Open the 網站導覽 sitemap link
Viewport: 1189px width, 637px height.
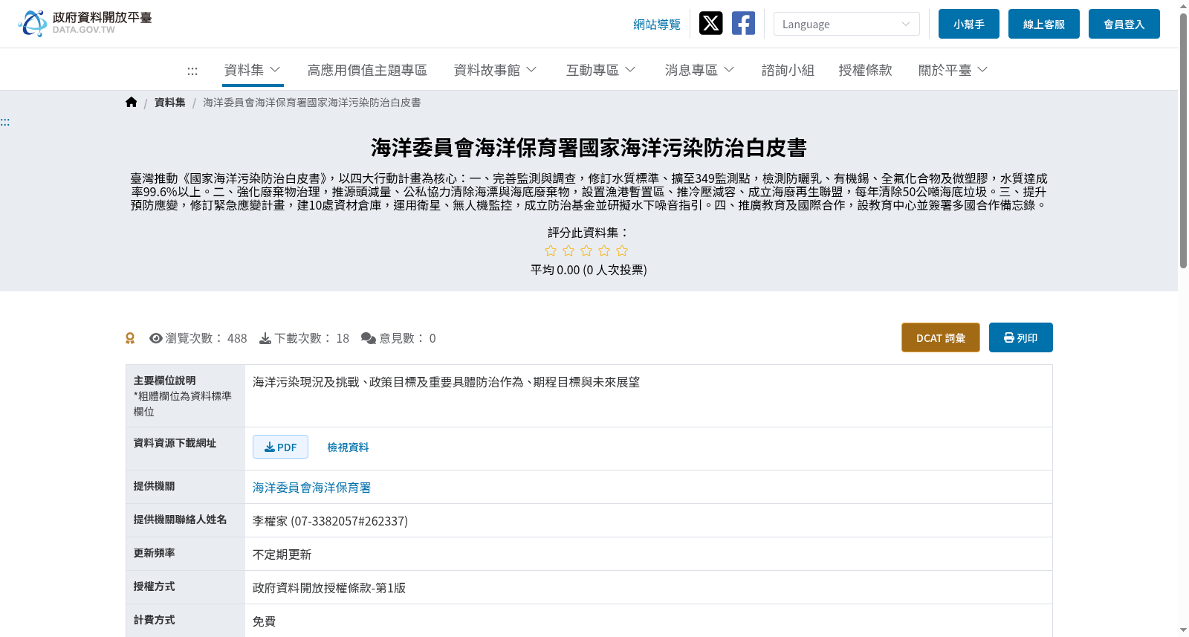(657, 25)
